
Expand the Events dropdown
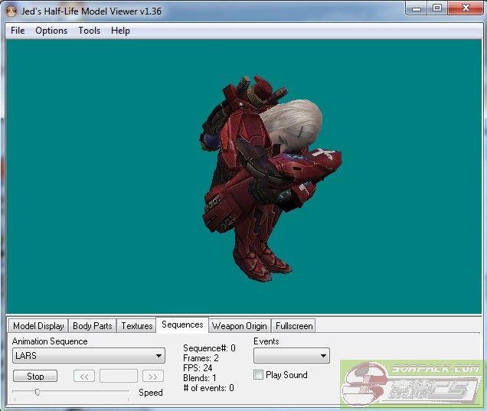[x=291, y=356]
